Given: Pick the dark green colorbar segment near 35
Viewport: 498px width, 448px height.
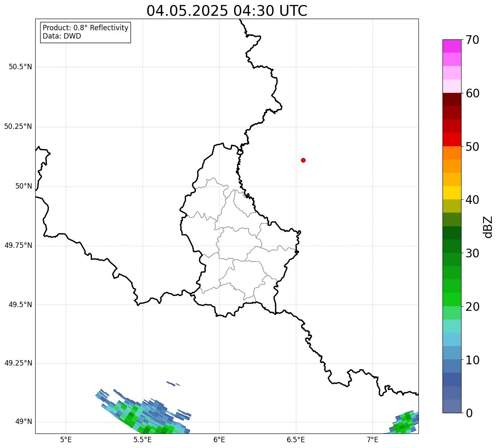Looking at the screenshot, I should [452, 233].
